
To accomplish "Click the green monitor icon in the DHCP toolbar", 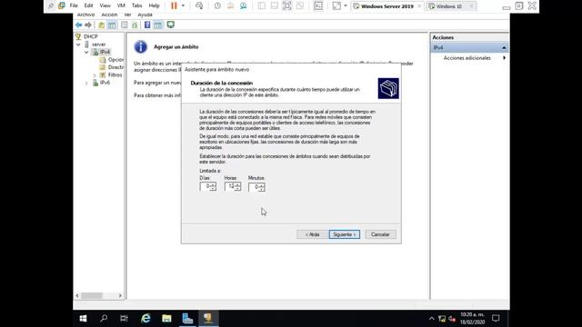I will (x=171, y=25).
